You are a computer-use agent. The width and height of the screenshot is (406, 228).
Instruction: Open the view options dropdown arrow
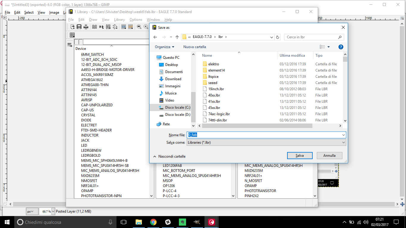(x=328, y=47)
